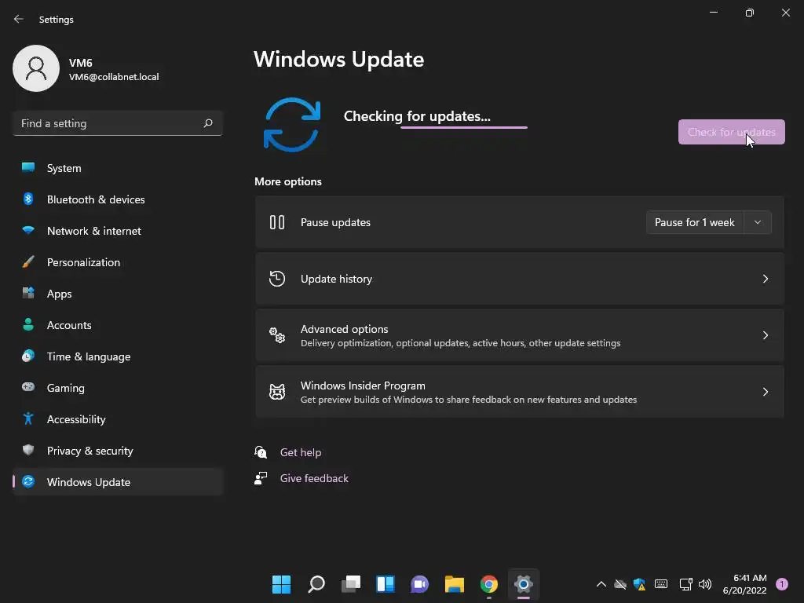
Task: Click the Insider Program cat icon
Action: [x=277, y=391]
